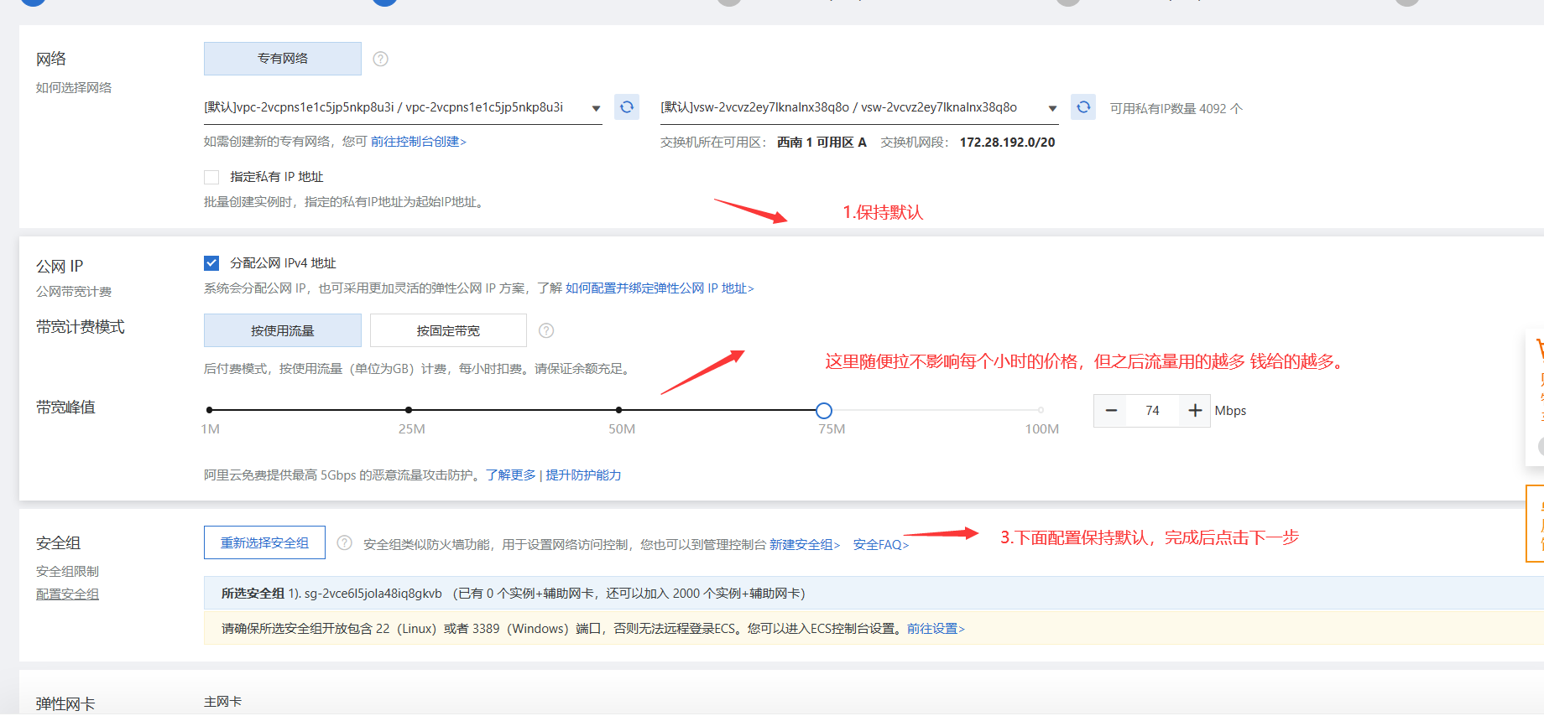
Task: Decrease bandwidth with the minus button
Action: pyautogui.click(x=1111, y=411)
